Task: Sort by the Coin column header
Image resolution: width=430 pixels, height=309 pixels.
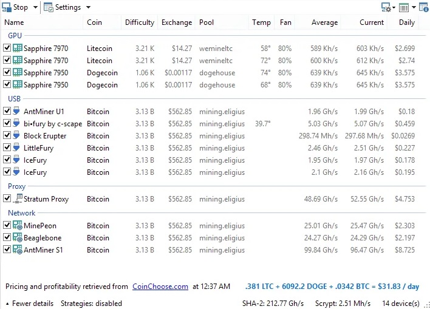Action: pos(94,22)
